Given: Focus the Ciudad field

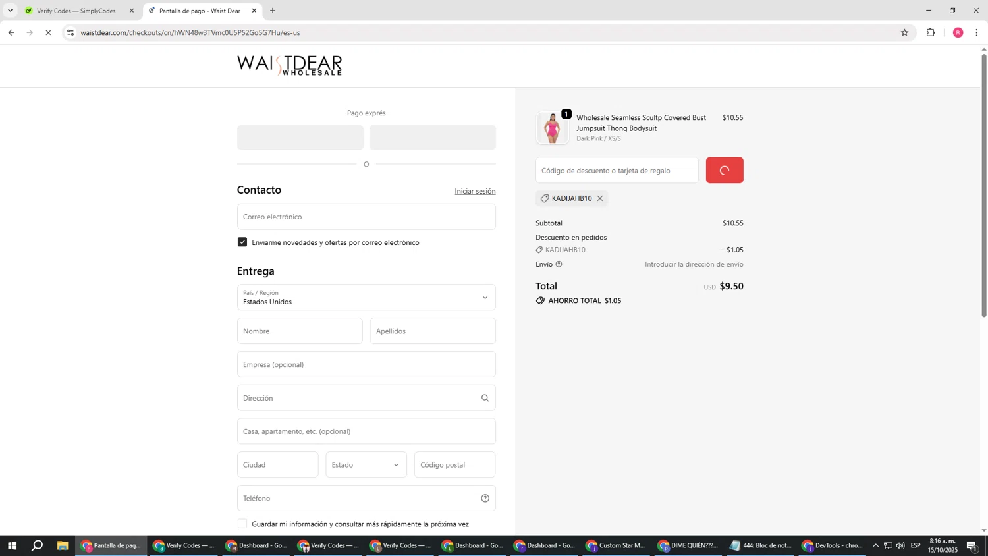Looking at the screenshot, I should pyautogui.click(x=277, y=465).
